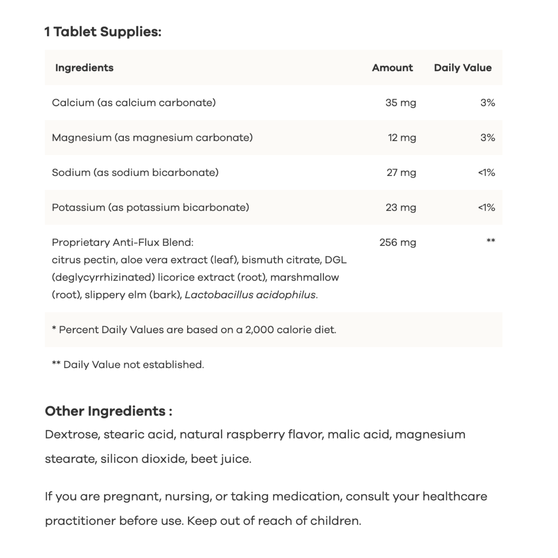Screen dimensions: 558x558
Task: Click the Percent Daily Values footnote
Action: (x=194, y=330)
